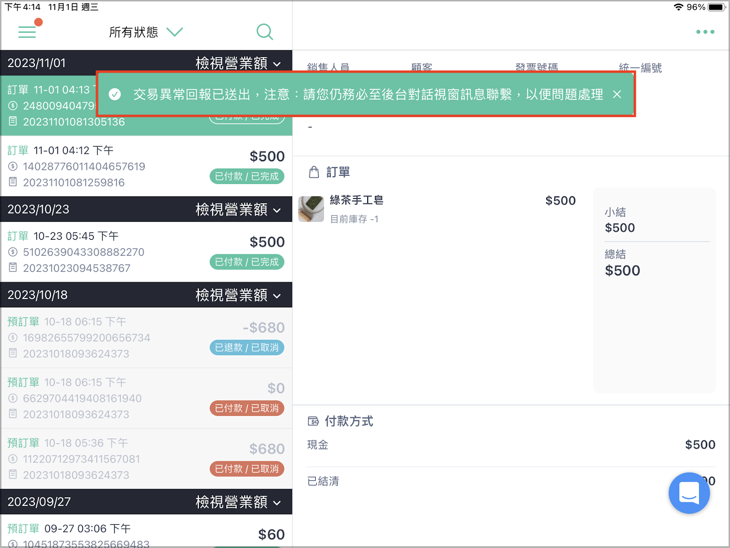Open the blue chat support bubble
The height and width of the screenshot is (548, 730).
689,493
